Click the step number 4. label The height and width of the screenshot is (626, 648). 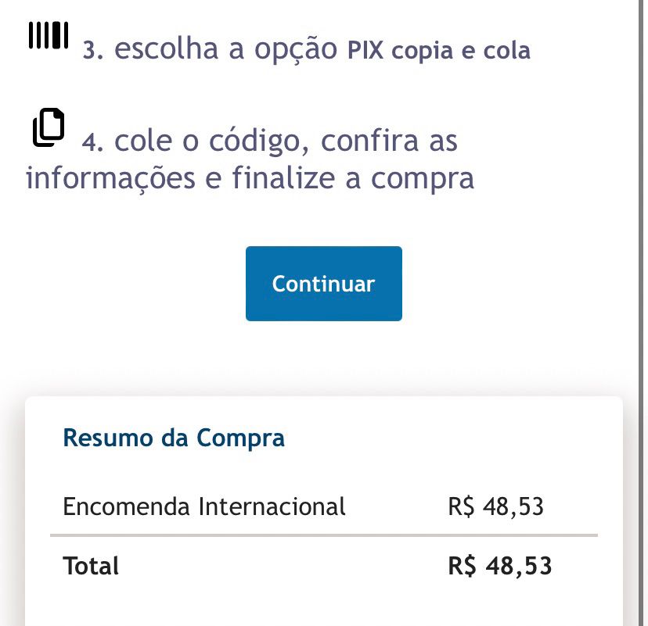click(x=92, y=142)
